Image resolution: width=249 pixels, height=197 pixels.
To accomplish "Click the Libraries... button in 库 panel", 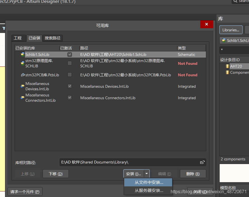I will coord(231,30).
